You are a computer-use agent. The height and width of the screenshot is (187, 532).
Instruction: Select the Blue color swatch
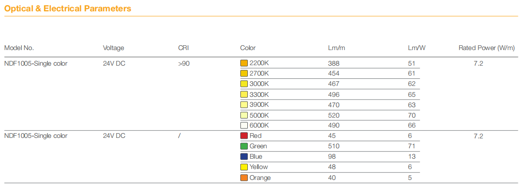(244, 157)
